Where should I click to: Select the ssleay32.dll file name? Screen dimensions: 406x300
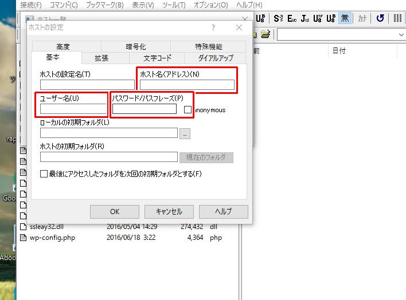point(46,227)
